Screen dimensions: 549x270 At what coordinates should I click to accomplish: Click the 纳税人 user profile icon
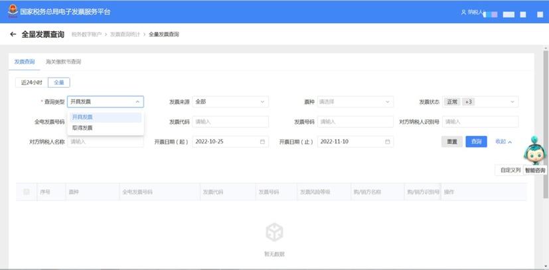pos(463,13)
